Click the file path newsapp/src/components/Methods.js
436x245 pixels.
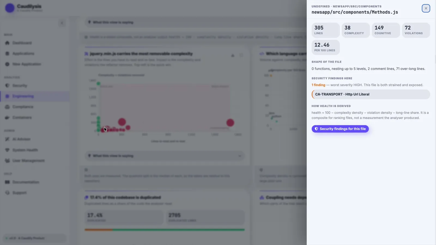(355, 12)
